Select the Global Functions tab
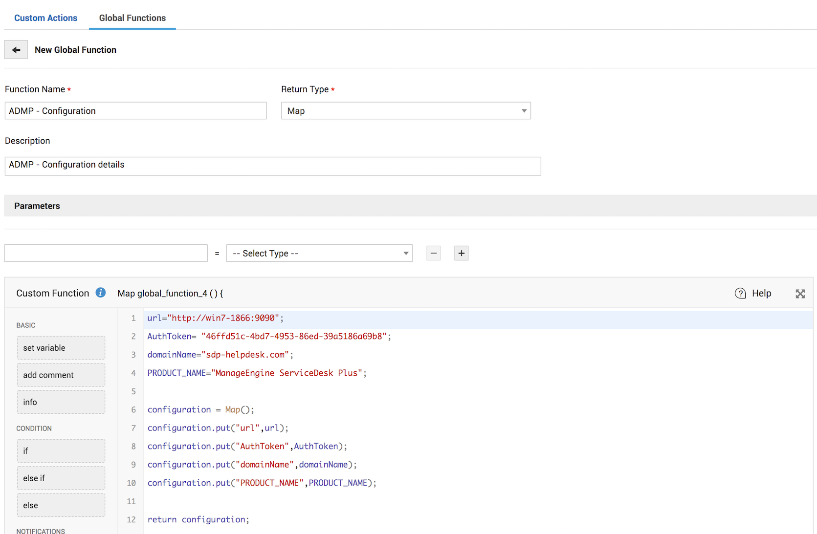 point(132,18)
